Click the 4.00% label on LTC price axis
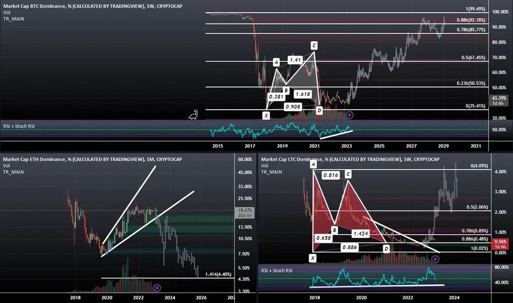513x303 pixels. point(500,172)
